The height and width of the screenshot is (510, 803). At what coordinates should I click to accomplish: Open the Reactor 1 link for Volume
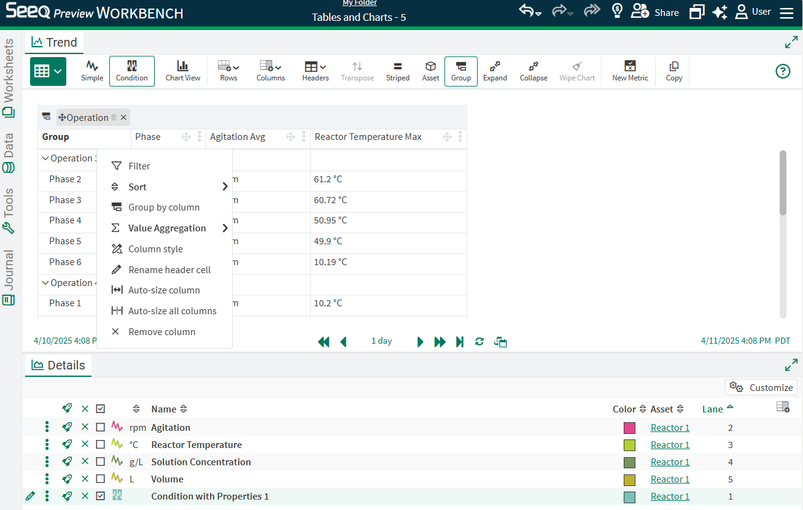670,479
